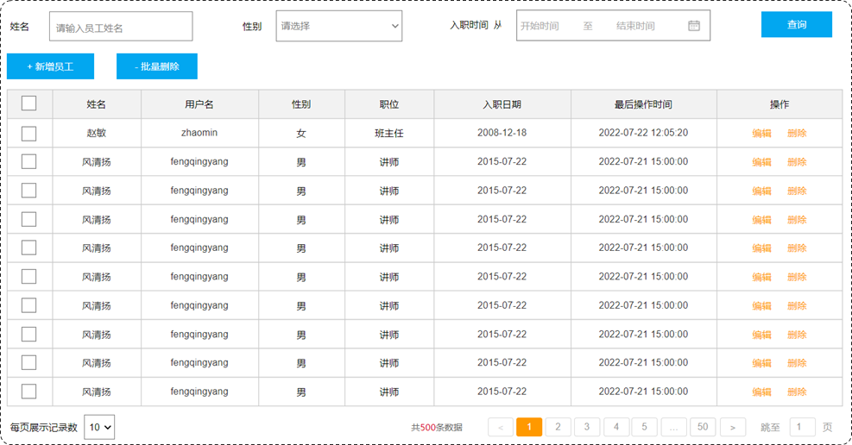Viewport: 852px width, 445px height.
Task: Click the 开始时间 start date field
Action: (540, 26)
